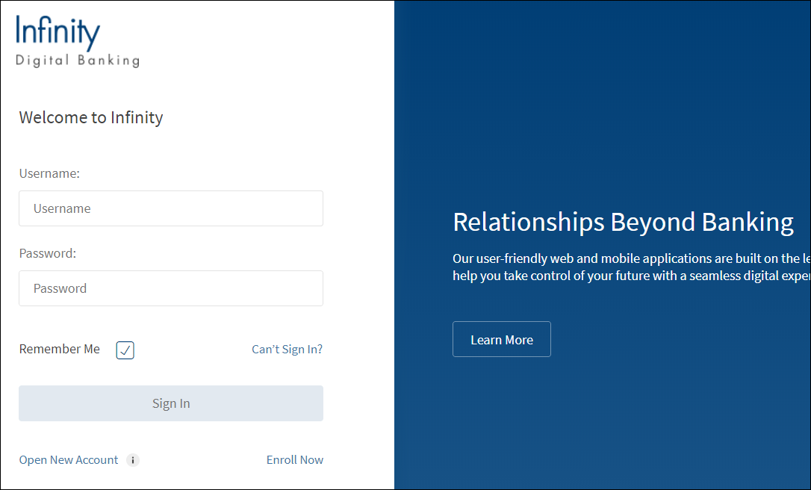Open the Can't Sign In? link
811x490 pixels.
(287, 349)
